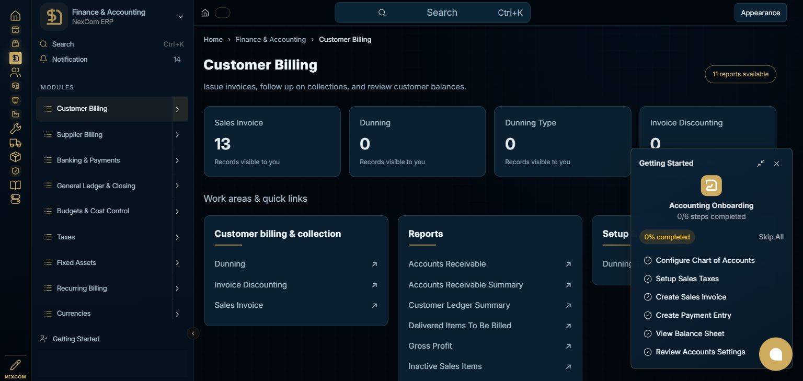803x381 pixels.
Task: Select the highlighted Finance icon in the rail
Action: [15, 58]
